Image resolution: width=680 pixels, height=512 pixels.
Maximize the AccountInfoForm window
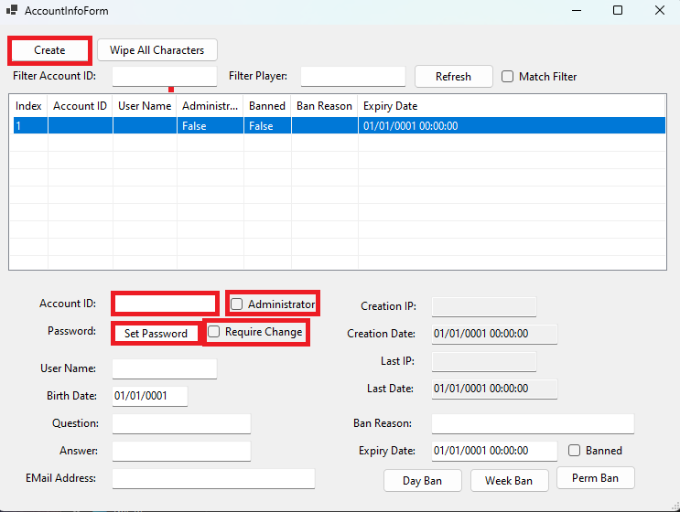[618, 10]
